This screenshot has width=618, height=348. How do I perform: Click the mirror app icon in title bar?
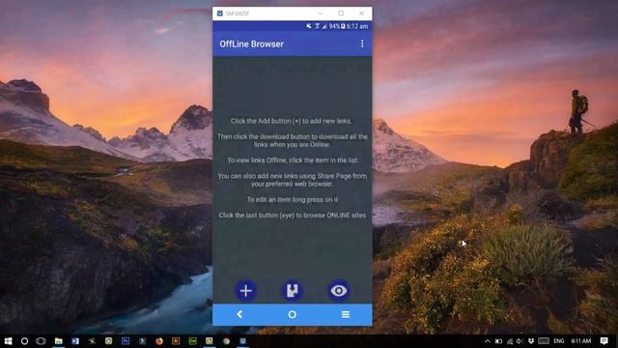coord(220,14)
